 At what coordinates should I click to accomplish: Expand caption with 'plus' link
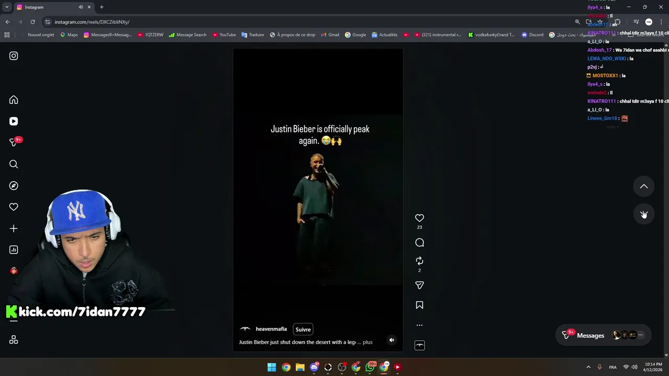(367, 342)
